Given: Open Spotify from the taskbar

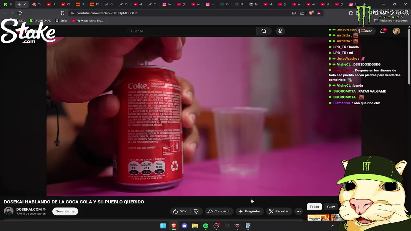Looking at the screenshot, I should [x=205, y=226].
